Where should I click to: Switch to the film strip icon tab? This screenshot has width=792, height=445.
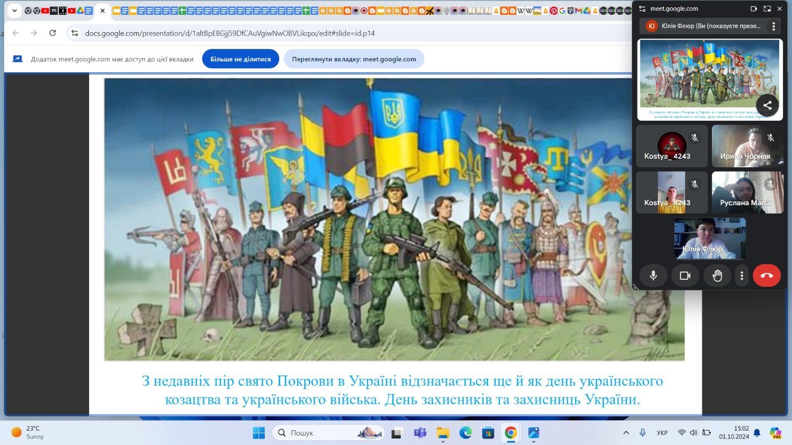coord(62,10)
